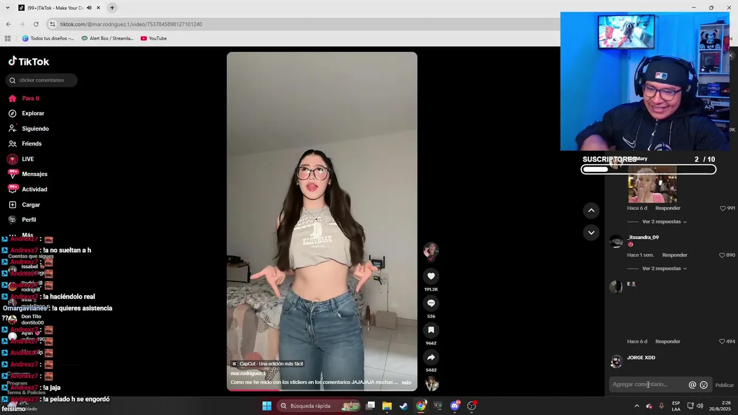Reply to the comment with 494 likes
This screenshot has width=738, height=415.
coord(668,341)
